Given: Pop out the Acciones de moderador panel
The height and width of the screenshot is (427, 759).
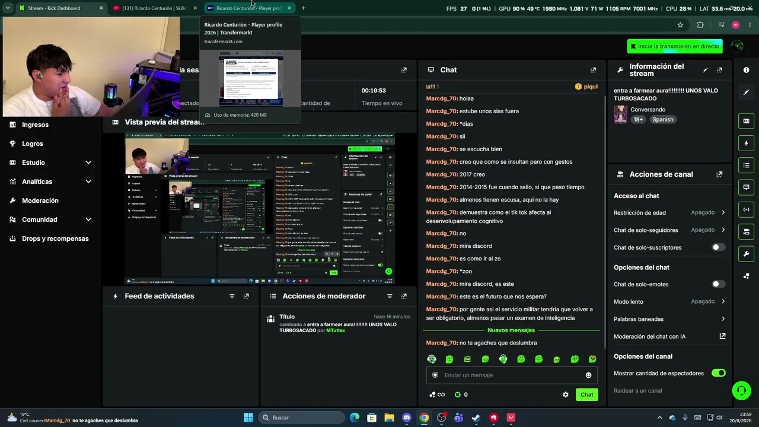Looking at the screenshot, I should pos(404,296).
